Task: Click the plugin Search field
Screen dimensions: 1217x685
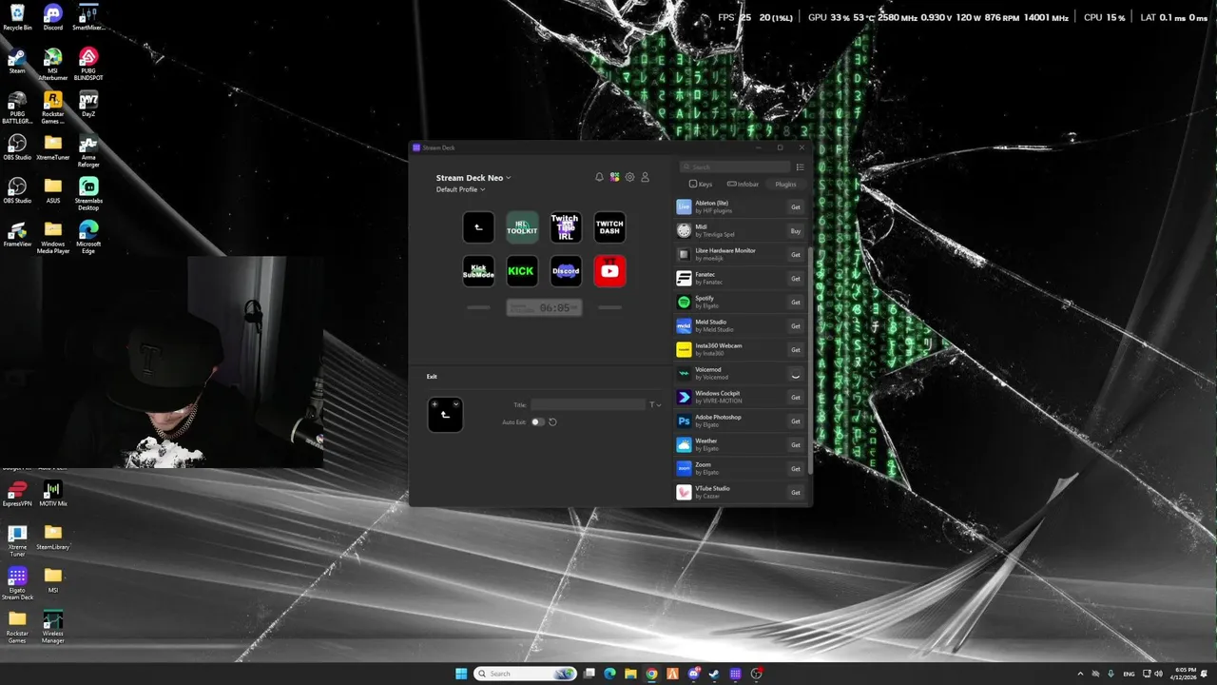Action: tap(735, 167)
